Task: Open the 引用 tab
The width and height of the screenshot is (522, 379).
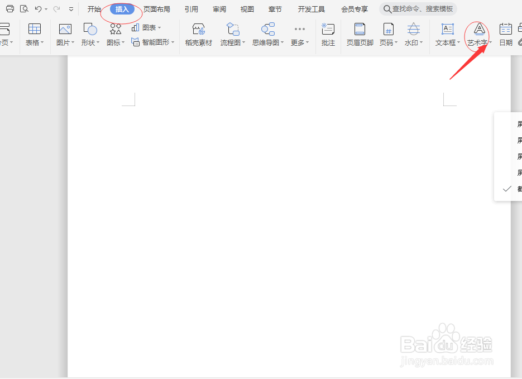Action: click(191, 9)
